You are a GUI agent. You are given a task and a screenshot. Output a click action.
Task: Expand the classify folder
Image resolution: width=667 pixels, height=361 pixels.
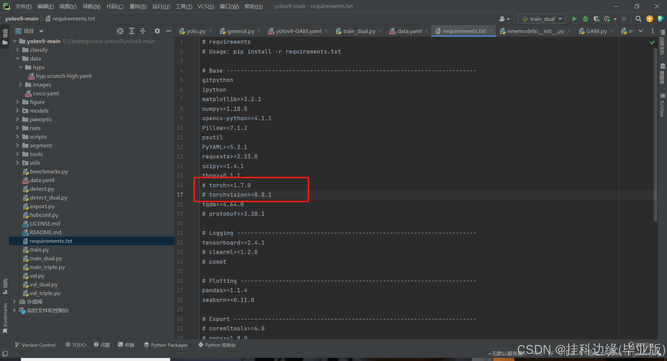tap(17, 50)
